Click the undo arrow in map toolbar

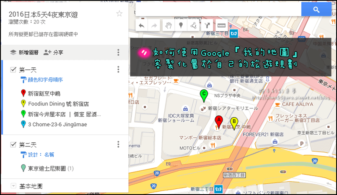(x=141, y=26)
